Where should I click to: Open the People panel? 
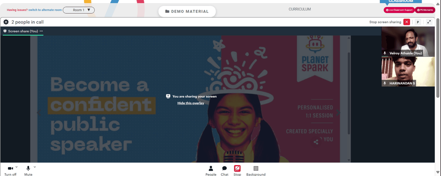(x=211, y=171)
